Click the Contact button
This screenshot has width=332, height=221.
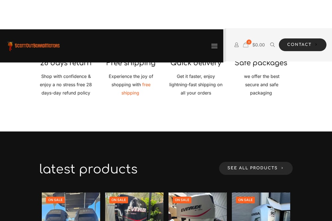tap(302, 45)
